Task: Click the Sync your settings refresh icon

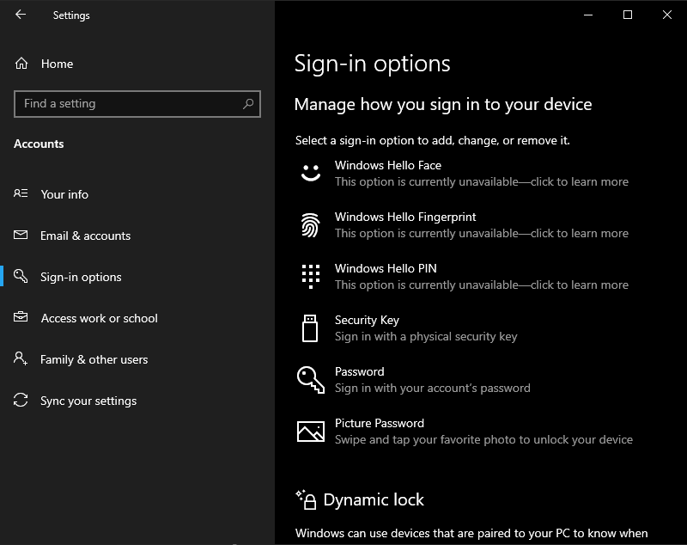Action: pyautogui.click(x=19, y=401)
